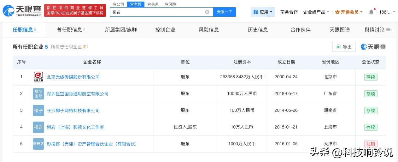This screenshot has width=398, height=162.
Task: Click the member crown icon
Action: click(x=337, y=12)
